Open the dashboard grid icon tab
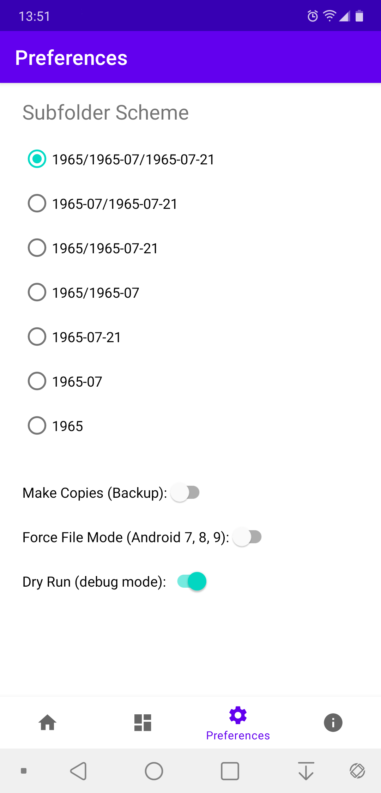The height and width of the screenshot is (793, 381). click(x=143, y=722)
